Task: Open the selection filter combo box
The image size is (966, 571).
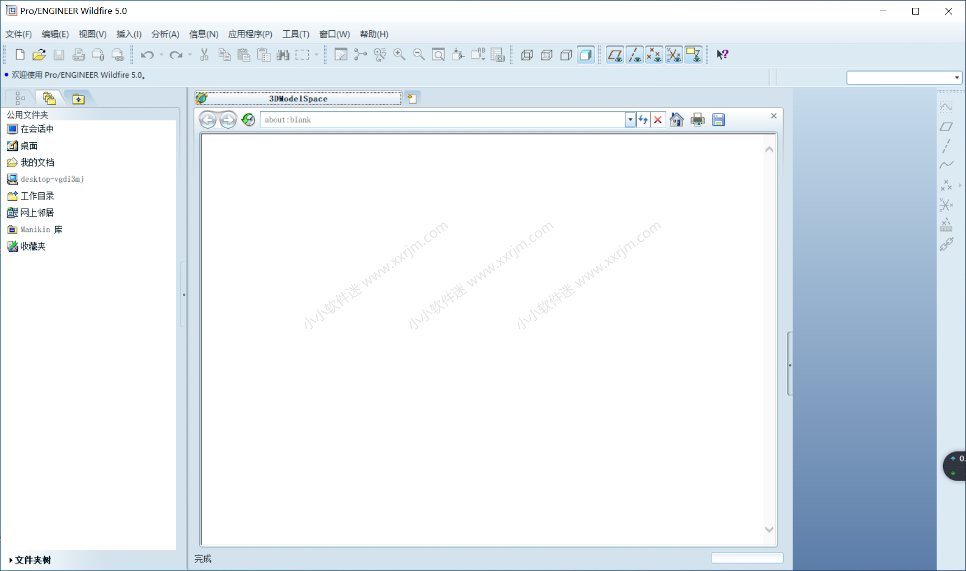Action: tap(904, 77)
